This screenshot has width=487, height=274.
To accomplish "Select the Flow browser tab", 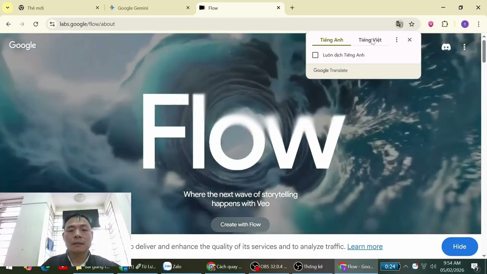I will pos(240,8).
